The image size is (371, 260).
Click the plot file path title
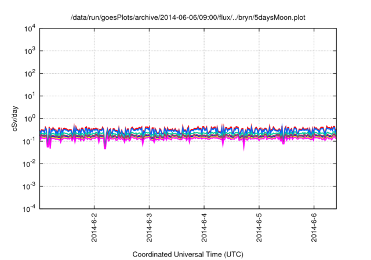click(188, 17)
